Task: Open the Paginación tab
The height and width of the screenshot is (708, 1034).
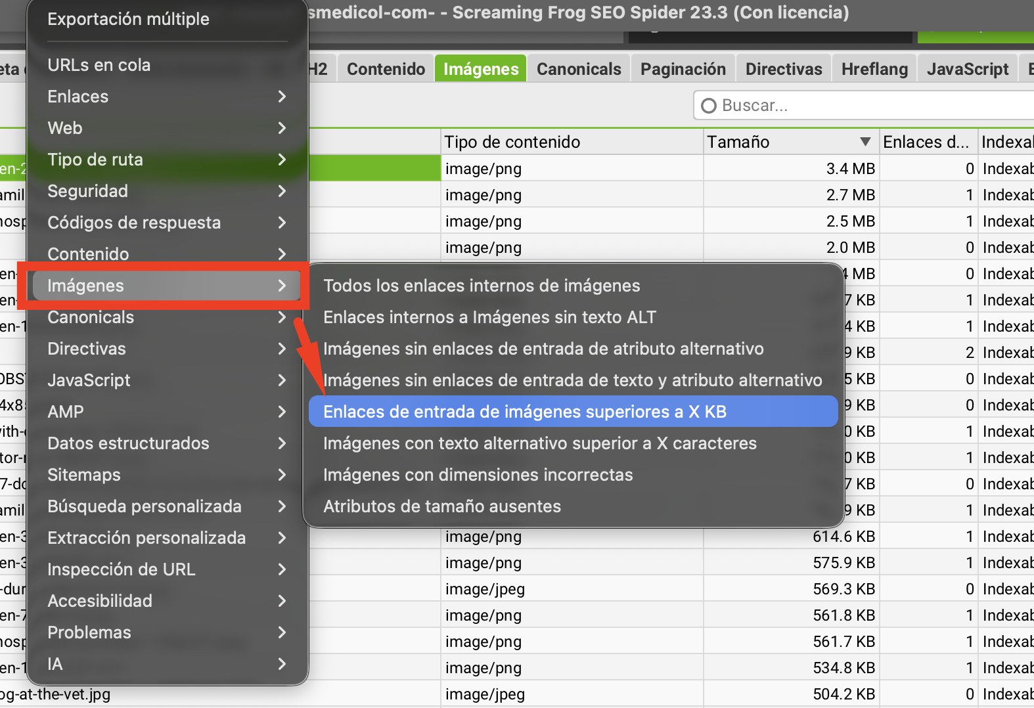Action: click(683, 69)
